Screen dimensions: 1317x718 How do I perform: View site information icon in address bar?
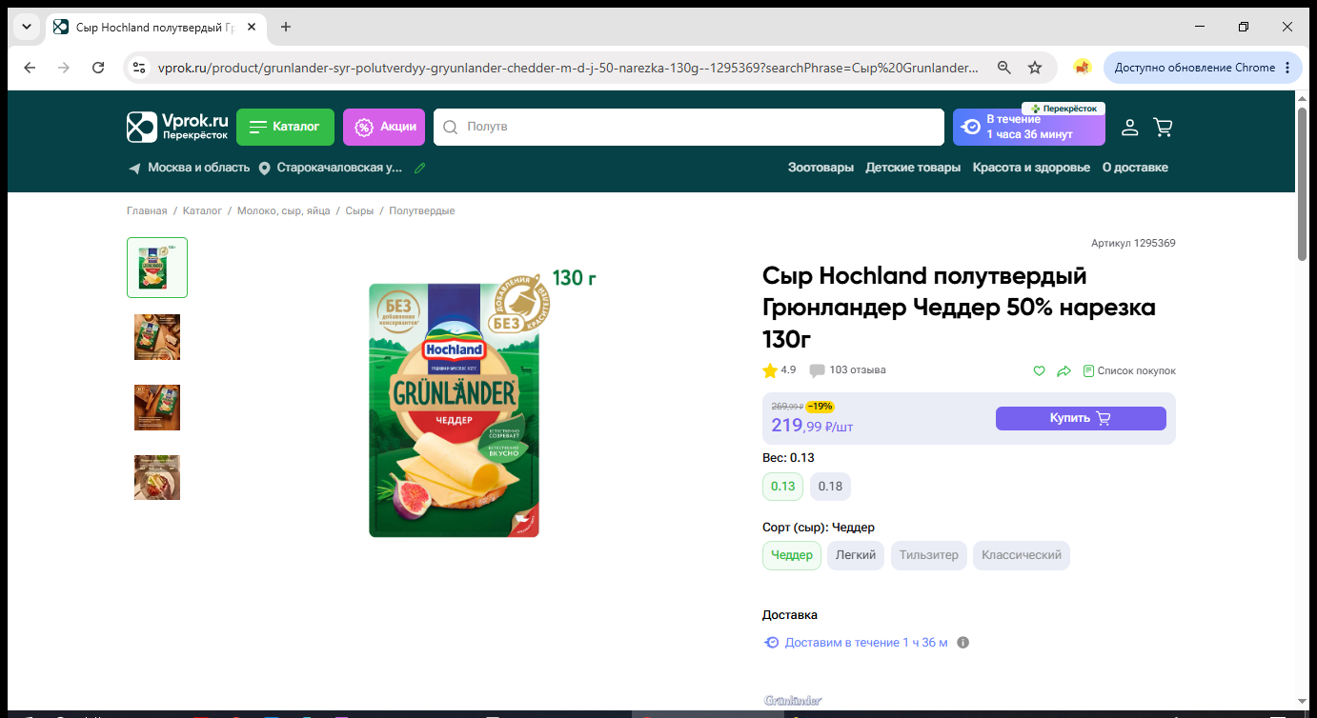click(x=139, y=68)
